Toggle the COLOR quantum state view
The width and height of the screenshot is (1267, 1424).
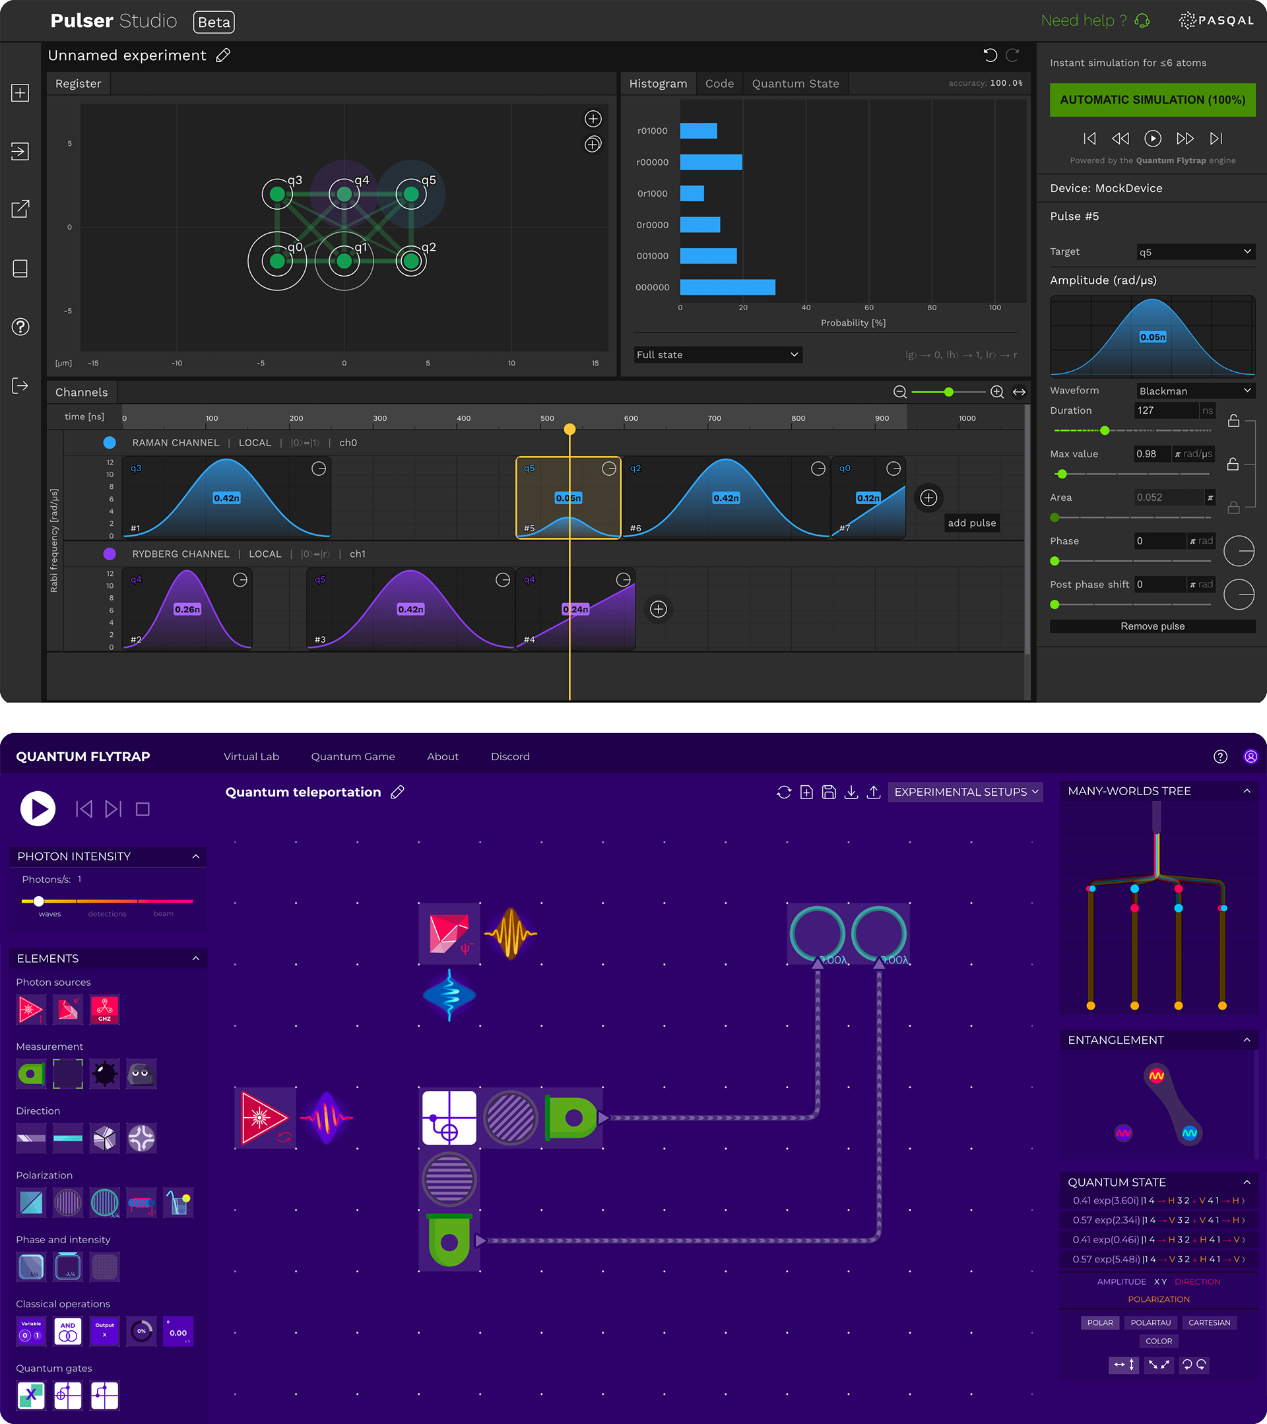pyautogui.click(x=1158, y=1341)
